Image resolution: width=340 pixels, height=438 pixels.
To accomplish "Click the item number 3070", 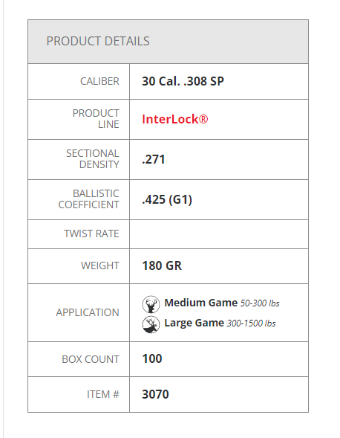I will [x=155, y=394].
